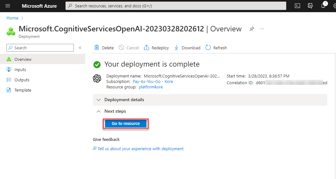Open the Inputs menu item

tap(20, 70)
